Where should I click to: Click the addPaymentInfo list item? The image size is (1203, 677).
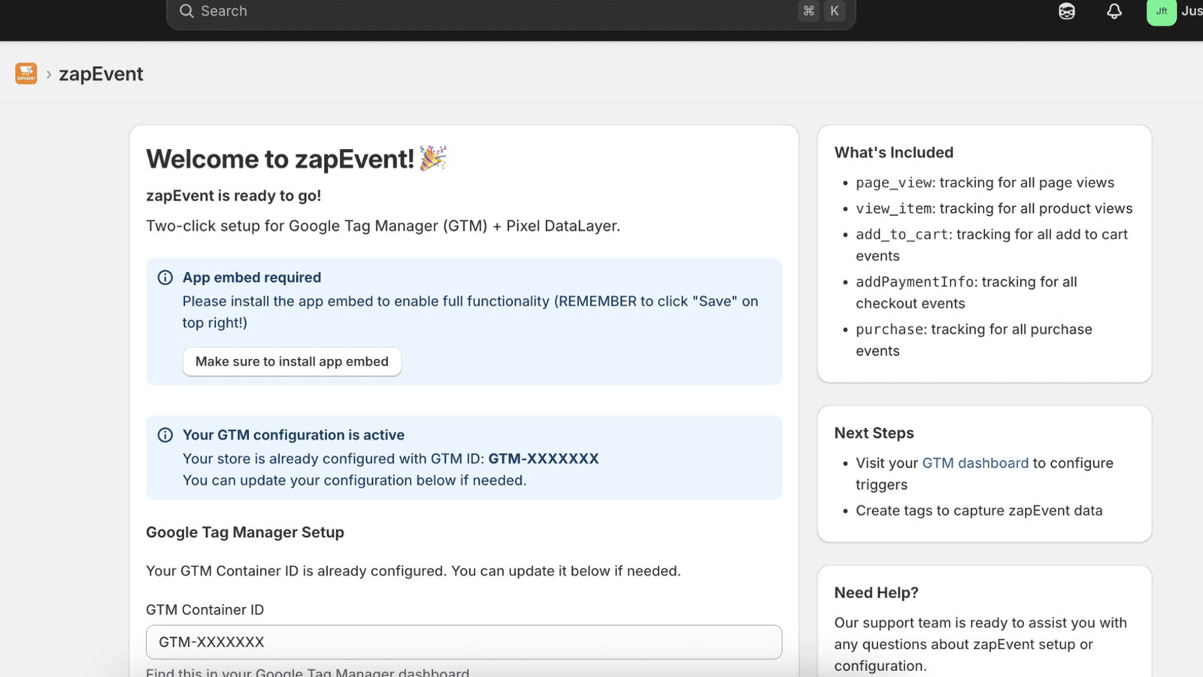(x=966, y=293)
